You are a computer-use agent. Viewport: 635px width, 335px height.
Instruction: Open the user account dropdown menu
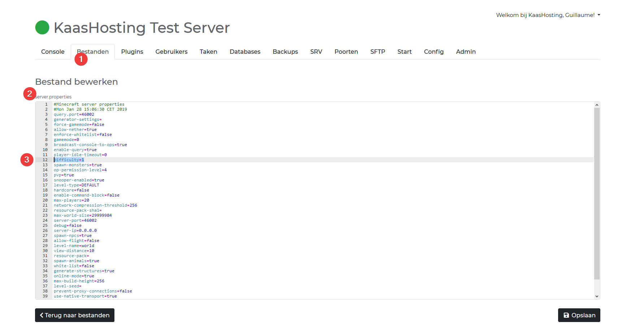[x=548, y=15]
